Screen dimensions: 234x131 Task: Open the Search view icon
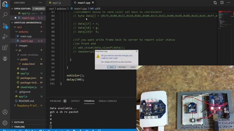[x=5, y=15]
